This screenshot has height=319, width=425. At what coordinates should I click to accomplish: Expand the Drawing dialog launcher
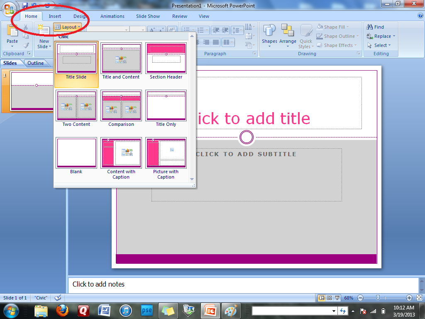point(358,54)
